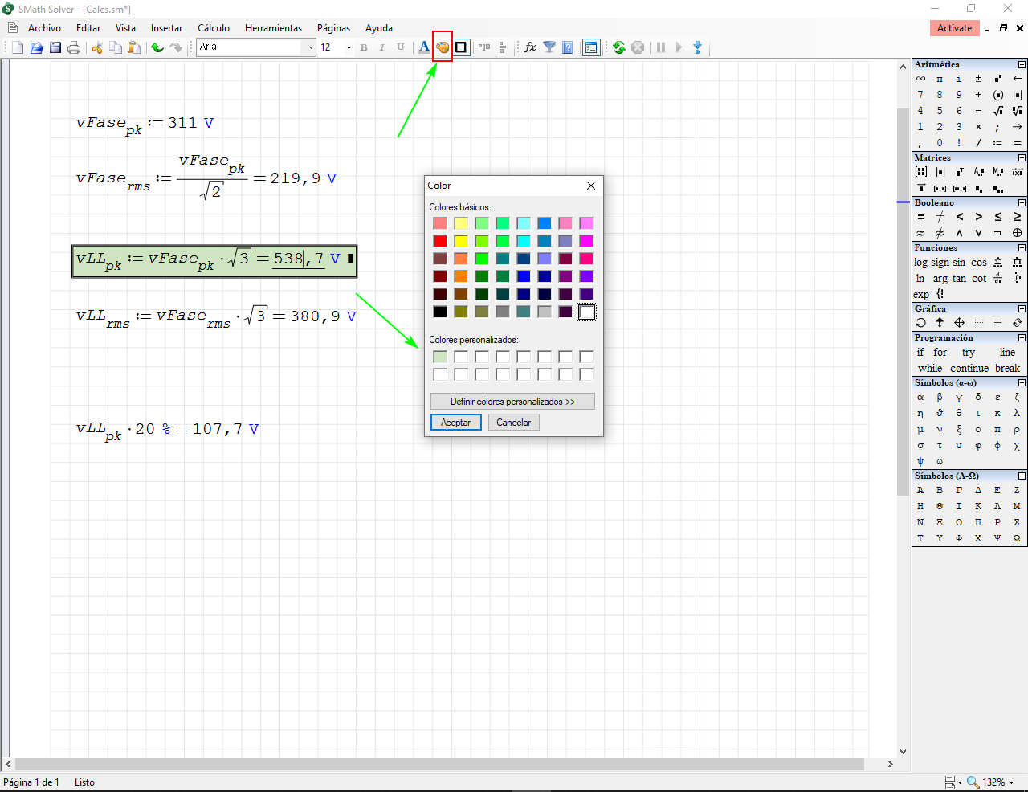This screenshot has height=792, width=1028.
Task: Collapse the Aritmética panel
Action: coord(1022,65)
